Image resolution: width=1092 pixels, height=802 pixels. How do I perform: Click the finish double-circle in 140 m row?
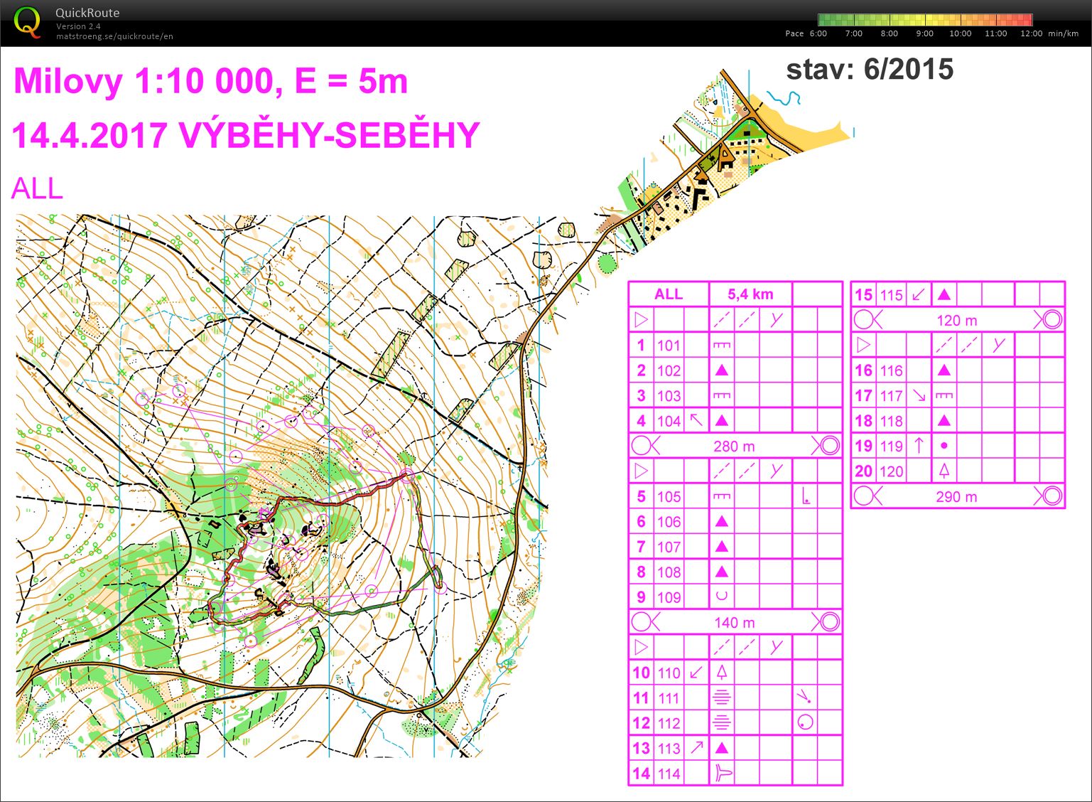pyautogui.click(x=828, y=622)
